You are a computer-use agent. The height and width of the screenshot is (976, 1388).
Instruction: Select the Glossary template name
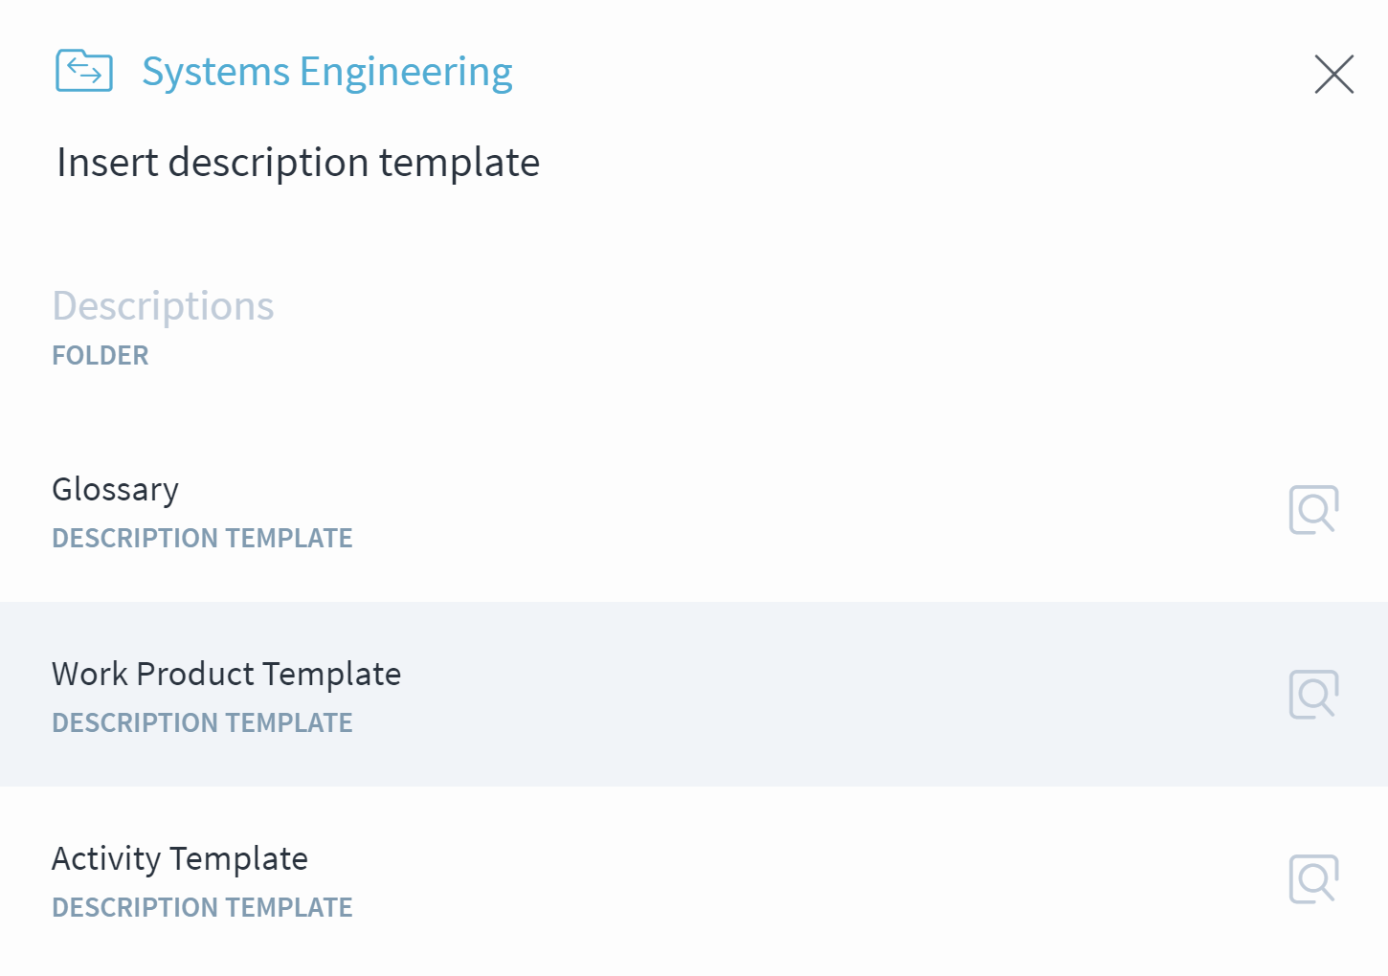(115, 489)
